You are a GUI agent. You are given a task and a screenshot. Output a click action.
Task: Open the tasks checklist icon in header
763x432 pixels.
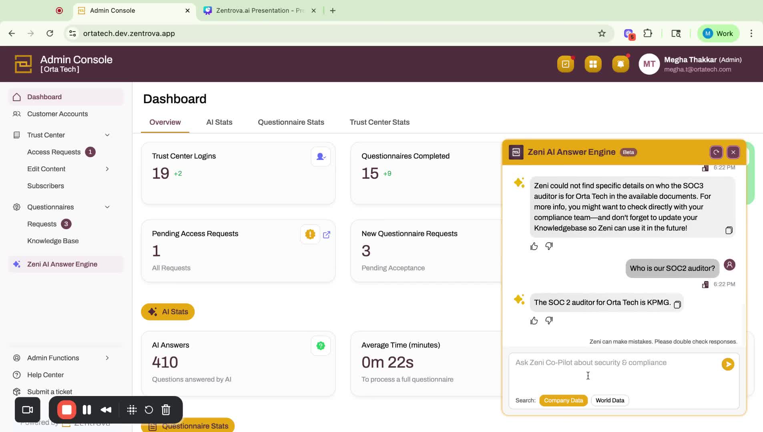[x=565, y=64]
